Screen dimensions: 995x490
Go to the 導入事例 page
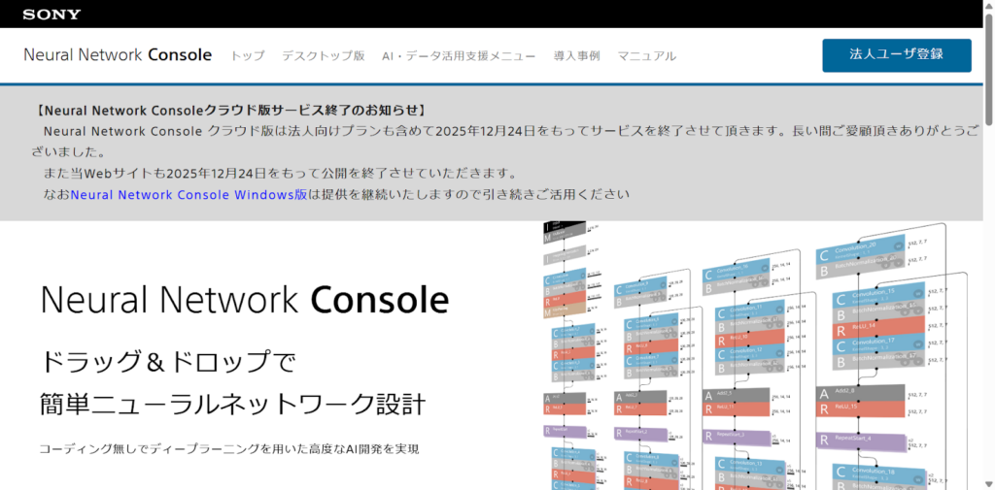click(x=576, y=56)
